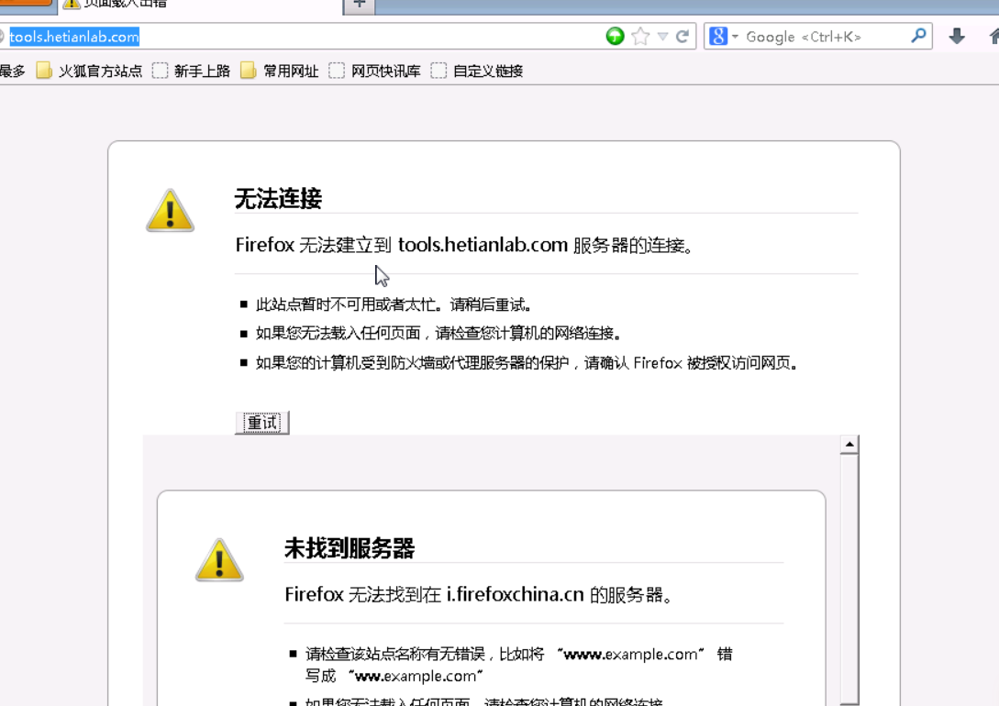999x706 pixels.
Task: Click the line 此站点暂时不可用或者太忙
Action: (x=394, y=305)
